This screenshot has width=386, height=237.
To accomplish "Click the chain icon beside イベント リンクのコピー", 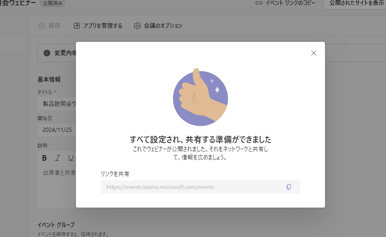I will 259,3.
